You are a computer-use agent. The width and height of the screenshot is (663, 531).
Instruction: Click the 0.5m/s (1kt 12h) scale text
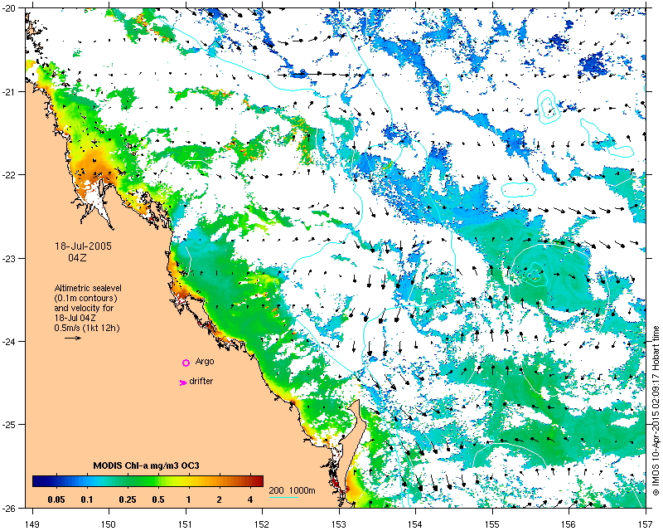(87, 328)
